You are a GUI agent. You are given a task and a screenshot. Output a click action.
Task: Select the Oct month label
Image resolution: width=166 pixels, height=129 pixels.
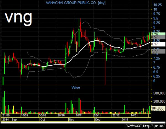click(43, 120)
